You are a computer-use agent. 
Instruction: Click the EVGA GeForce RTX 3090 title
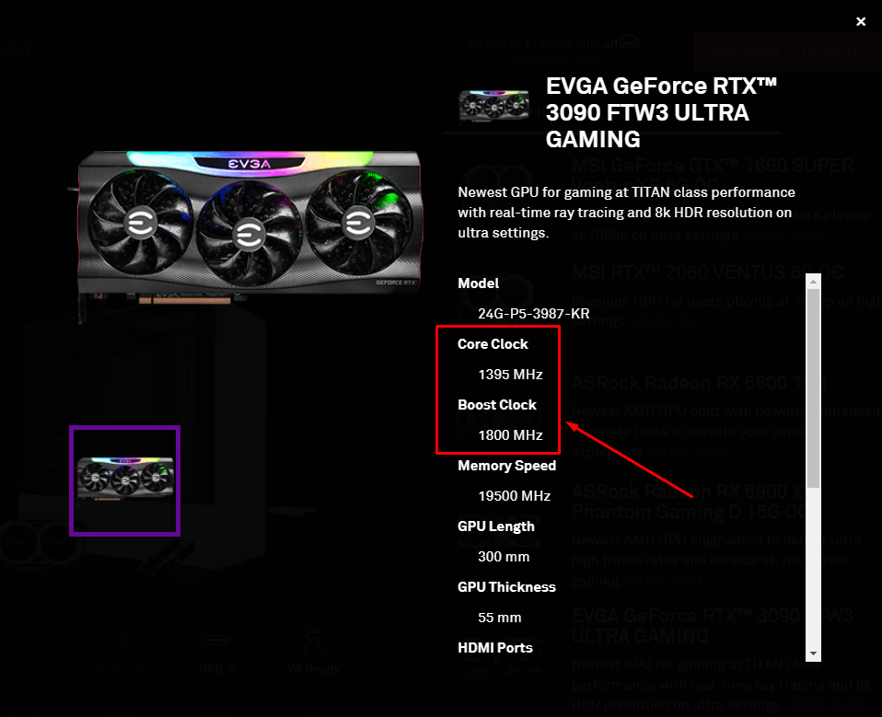pos(661,112)
